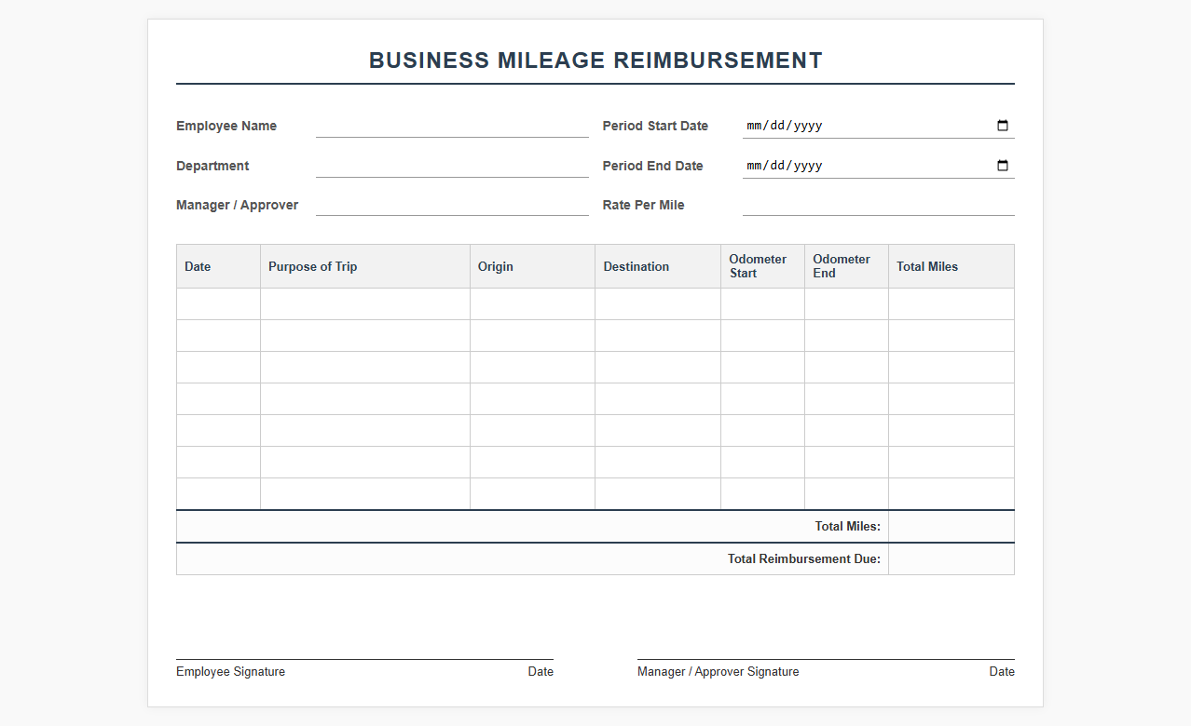Click the Odometer Start column header
The width and height of the screenshot is (1191, 726).
pyautogui.click(x=762, y=266)
